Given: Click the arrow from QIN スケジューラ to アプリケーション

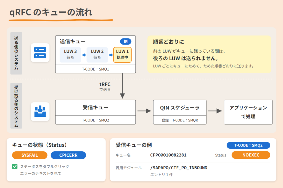Looking at the screenshot, I should pyautogui.click(x=215, y=111).
